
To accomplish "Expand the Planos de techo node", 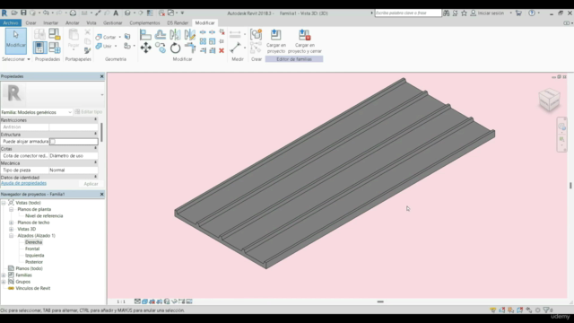I will pyautogui.click(x=11, y=223).
